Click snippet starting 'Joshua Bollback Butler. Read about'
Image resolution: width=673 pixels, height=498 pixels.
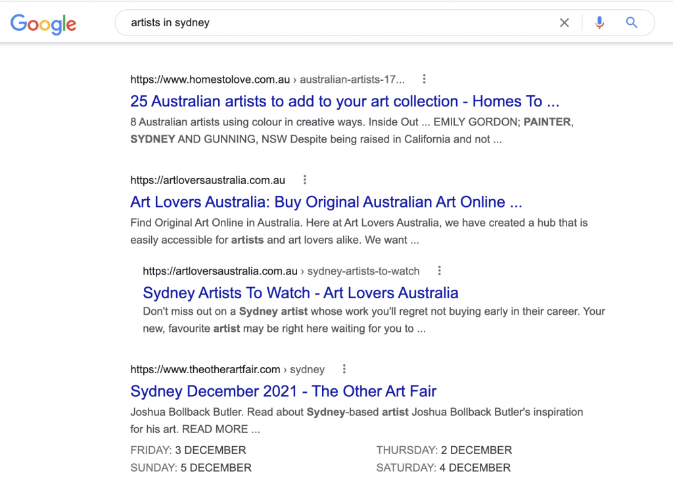point(357,420)
